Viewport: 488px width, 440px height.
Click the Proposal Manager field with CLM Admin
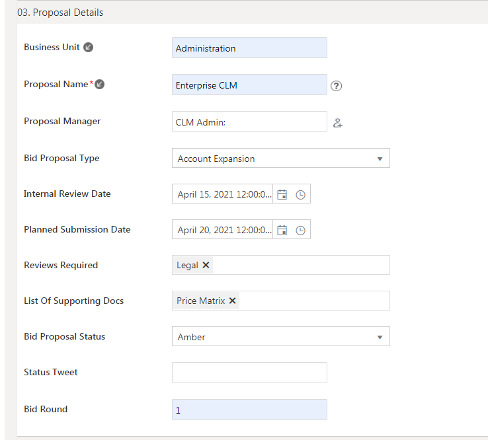pyautogui.click(x=249, y=122)
